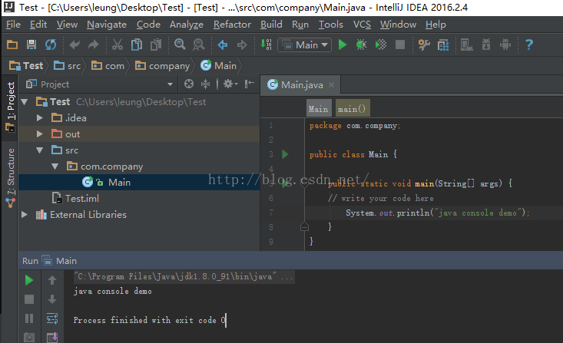Click the Cut scissors icon
Screen dimensions: 563x343
coord(118,45)
